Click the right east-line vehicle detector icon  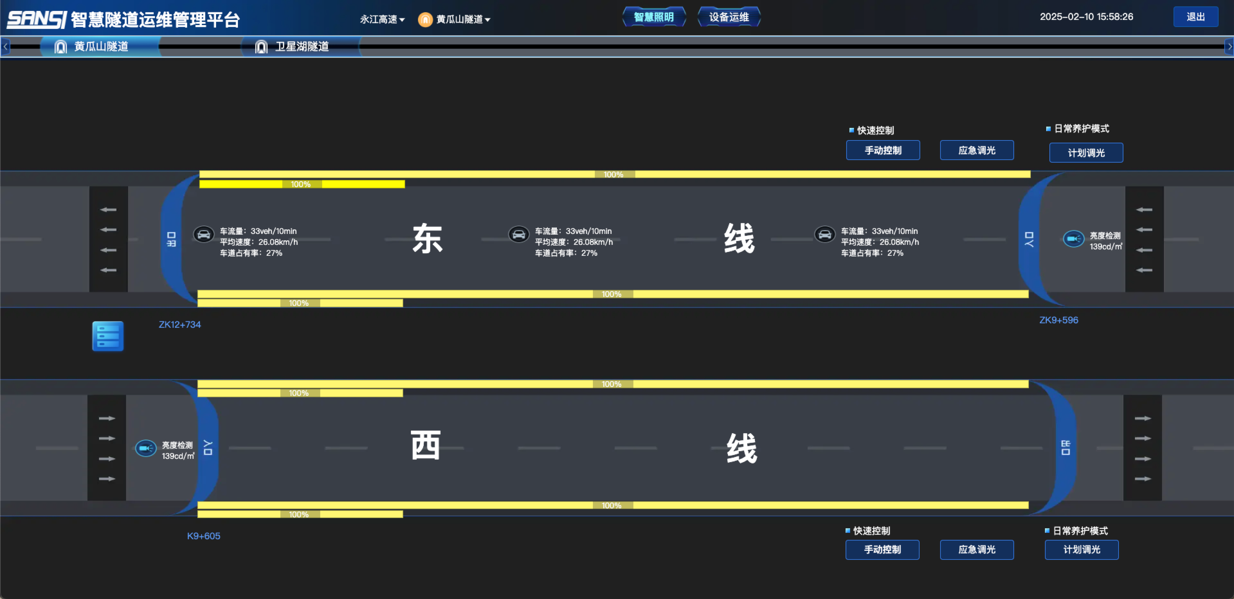(x=825, y=234)
